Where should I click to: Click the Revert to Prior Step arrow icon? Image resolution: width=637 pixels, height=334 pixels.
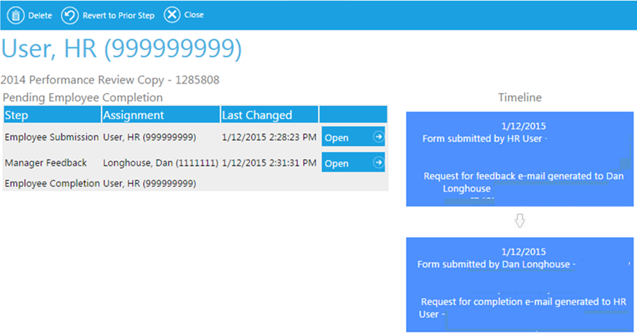point(69,15)
